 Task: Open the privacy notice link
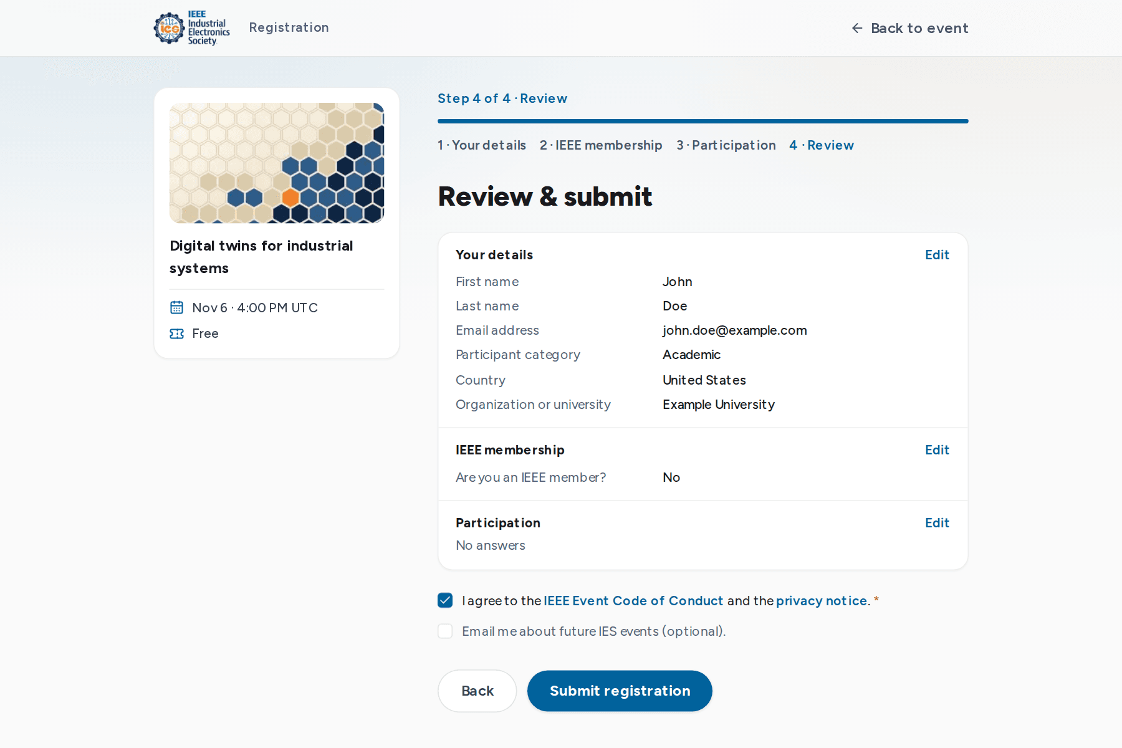point(822,600)
